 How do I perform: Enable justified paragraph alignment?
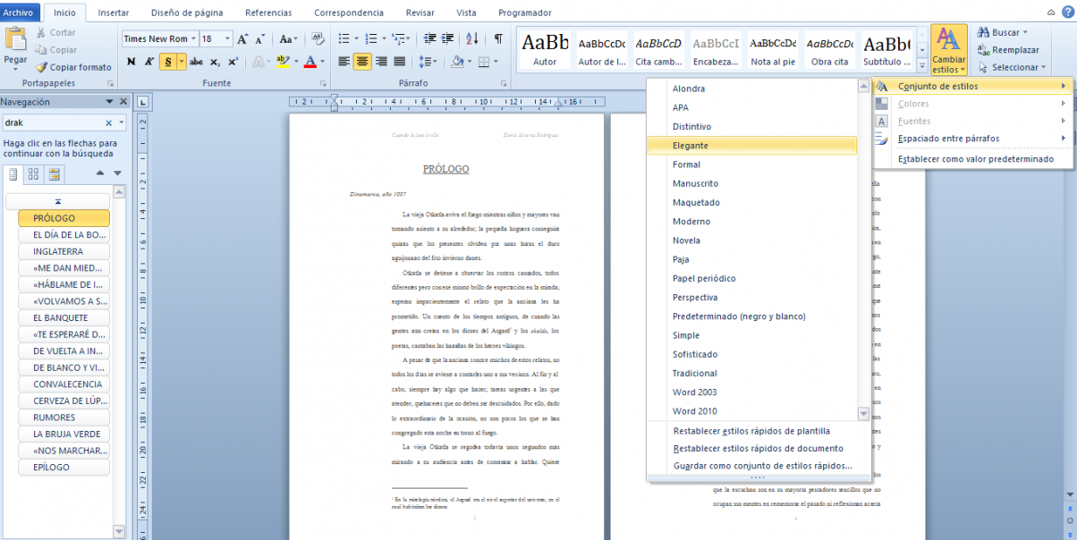click(x=398, y=61)
